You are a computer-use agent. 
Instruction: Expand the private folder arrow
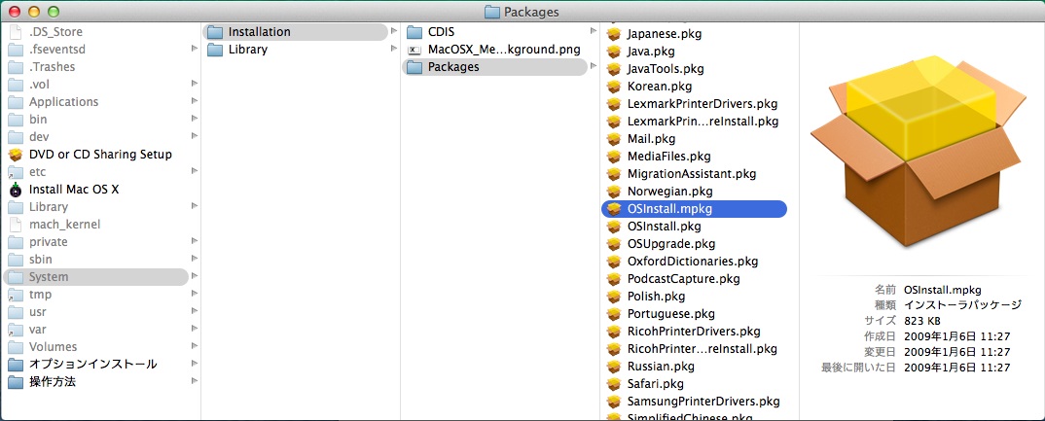tap(194, 241)
